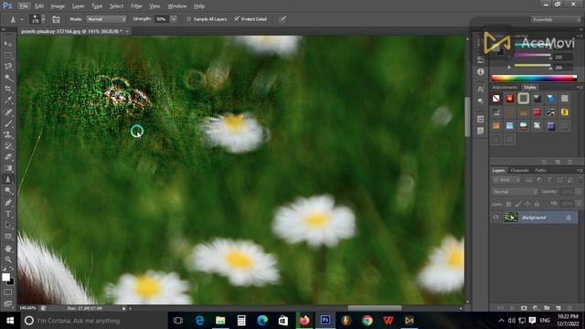Image resolution: width=585 pixels, height=329 pixels.
Task: Pick a color from spectrum ramp
Action: [x=534, y=78]
